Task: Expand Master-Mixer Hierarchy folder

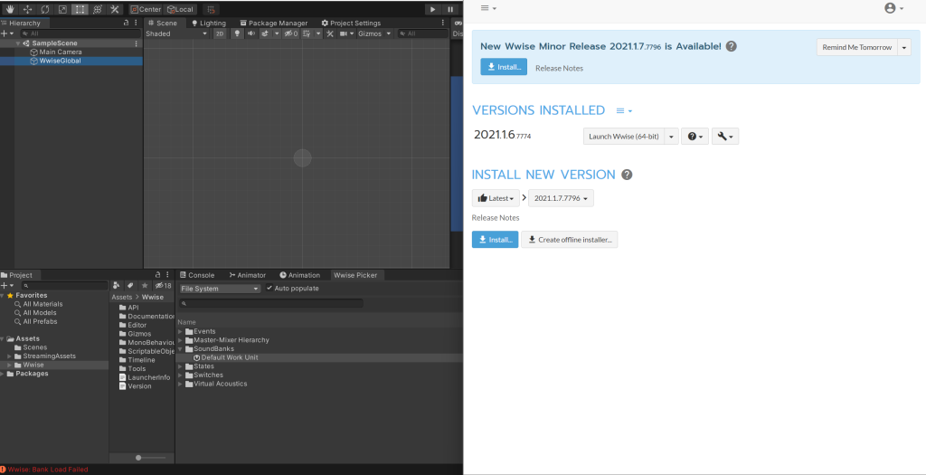Action: (x=181, y=340)
